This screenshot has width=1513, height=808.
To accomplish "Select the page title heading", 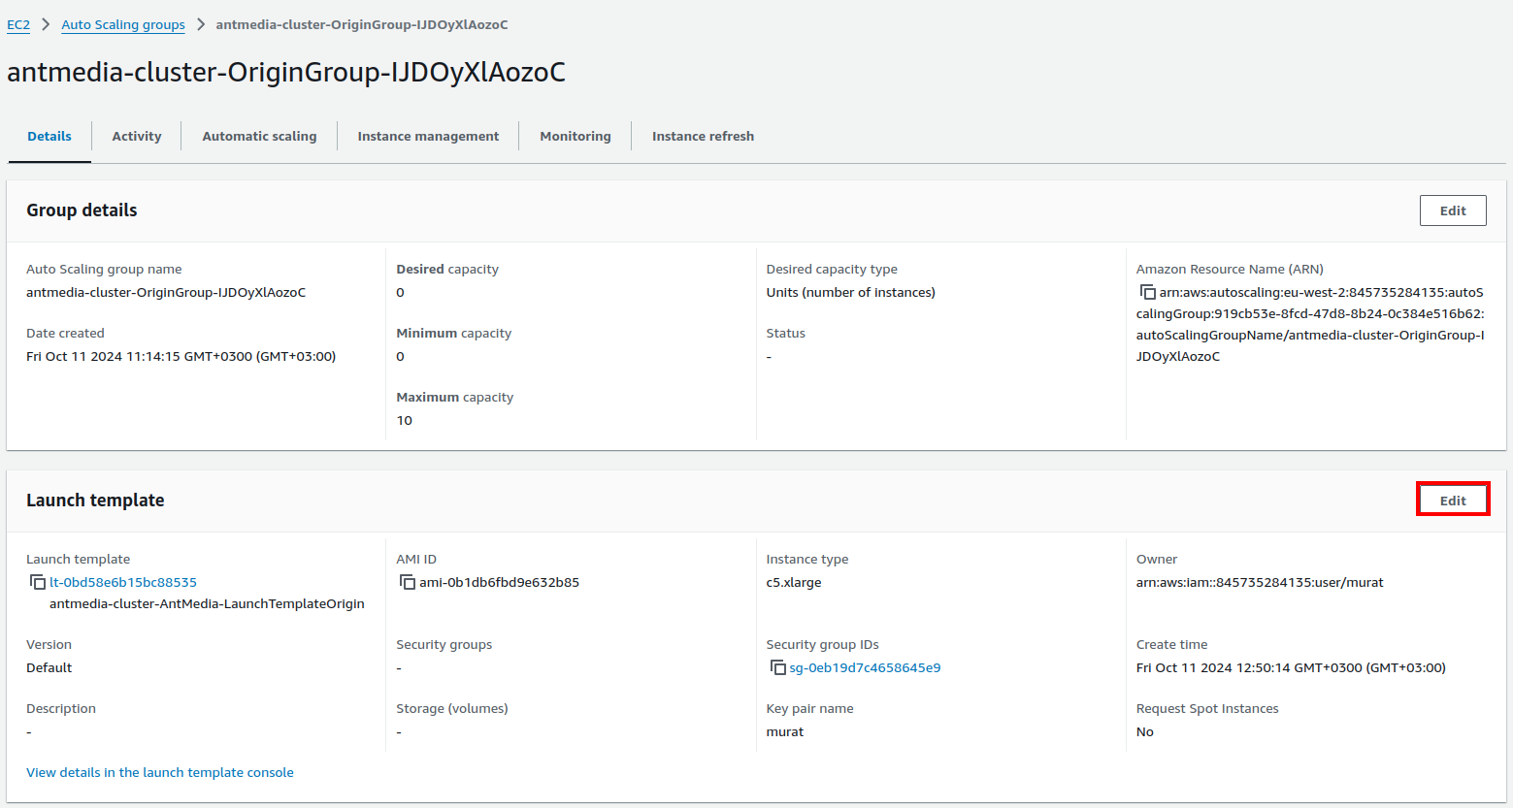I will [x=286, y=73].
